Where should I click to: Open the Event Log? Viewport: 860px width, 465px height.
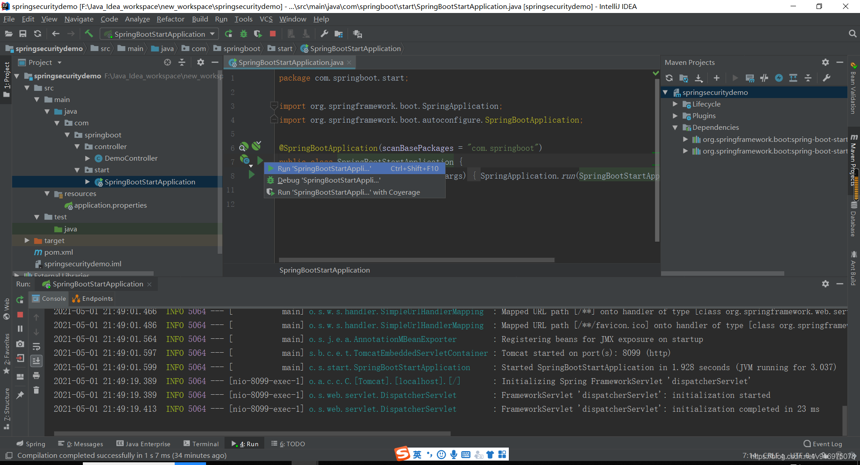[x=823, y=444]
